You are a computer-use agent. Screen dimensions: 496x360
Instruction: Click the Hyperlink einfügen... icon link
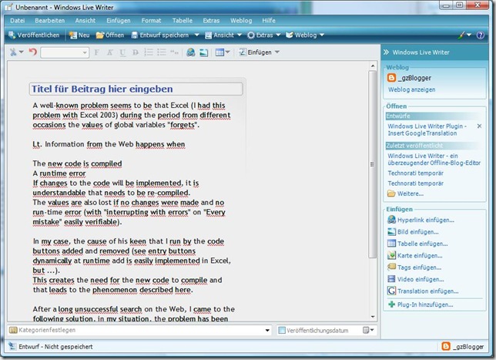(391, 220)
